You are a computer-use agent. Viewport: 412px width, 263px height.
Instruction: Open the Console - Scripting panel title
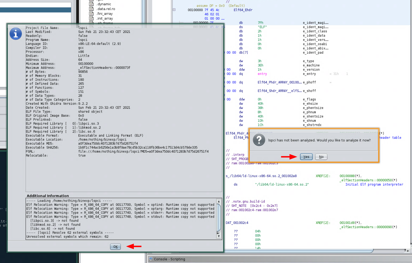tap(170, 259)
